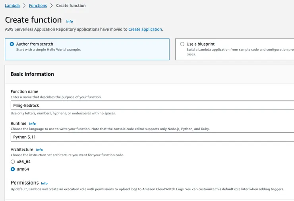Viewport: 294px width, 201px height.
Task: View Info for Permissions section
Action: coord(44,184)
